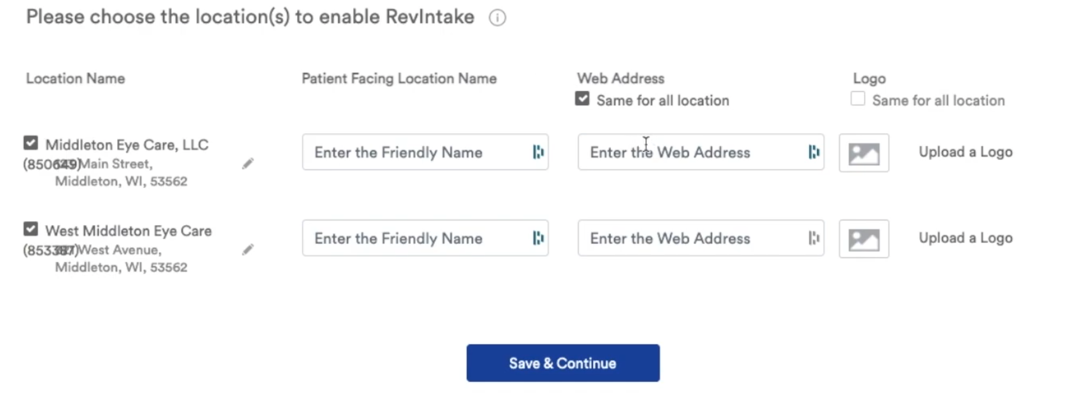The width and height of the screenshot is (1079, 393).
Task: Click autofill icon in first Web Address field
Action: [x=814, y=152]
